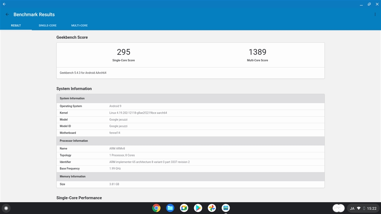Switch to the RESULT tab
381x214 pixels.
(x=16, y=26)
